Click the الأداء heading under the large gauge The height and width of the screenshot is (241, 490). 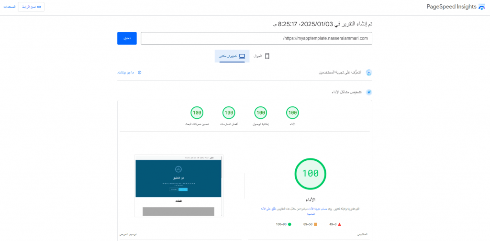click(x=310, y=199)
